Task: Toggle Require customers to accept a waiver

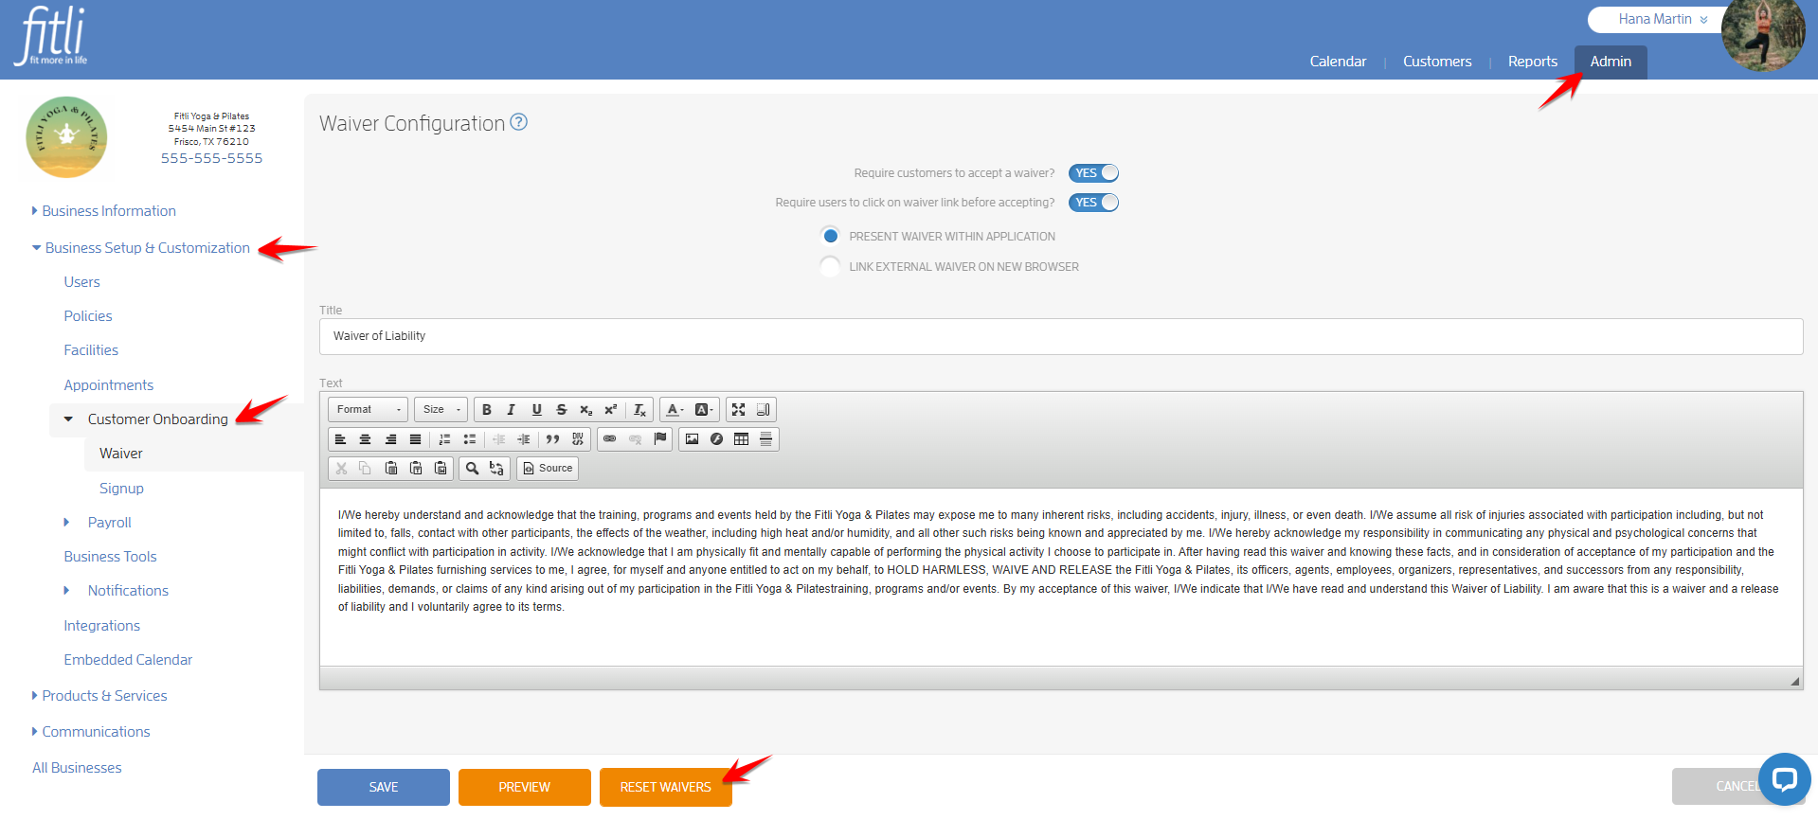Action: [x=1093, y=173]
